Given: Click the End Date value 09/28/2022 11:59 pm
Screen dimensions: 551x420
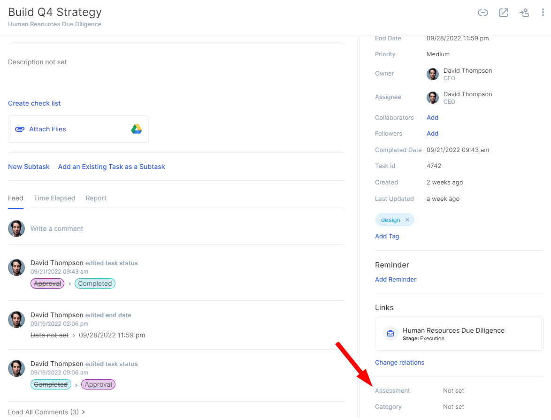Looking at the screenshot, I should coord(458,38).
